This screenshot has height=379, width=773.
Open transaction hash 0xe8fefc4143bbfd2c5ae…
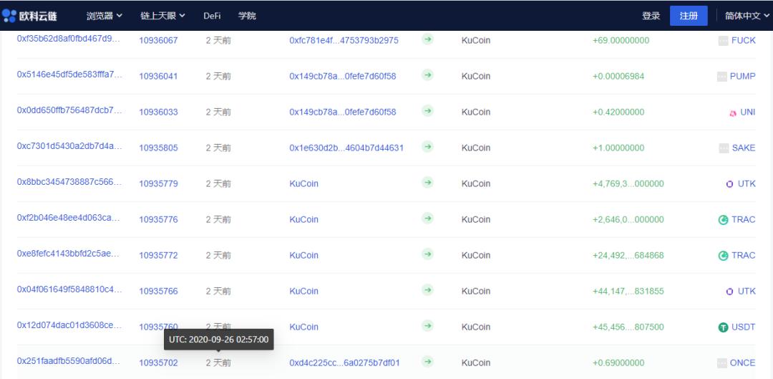(x=69, y=254)
